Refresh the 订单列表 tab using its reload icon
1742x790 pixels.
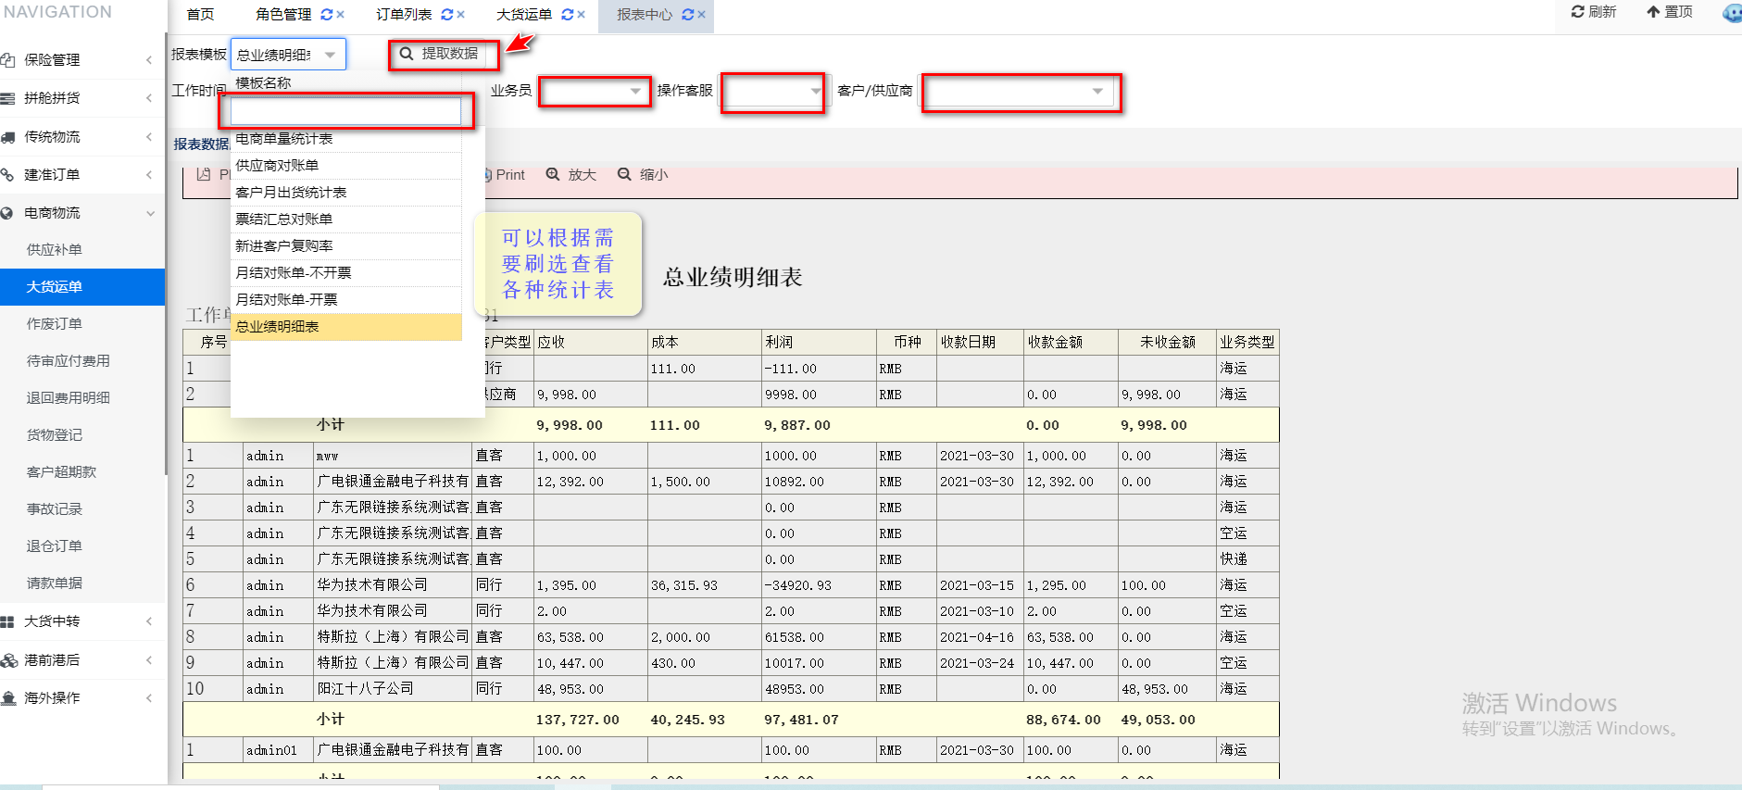coord(447,15)
